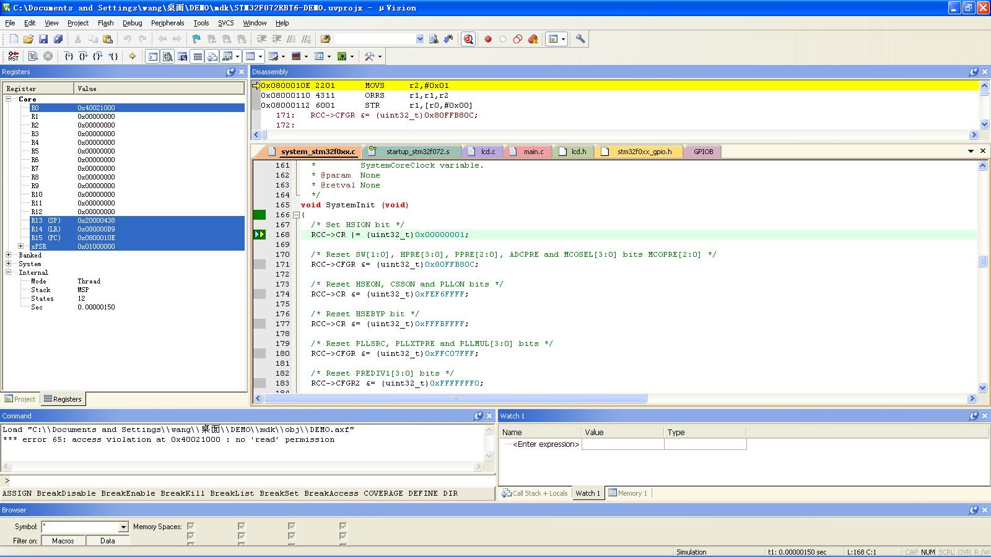Toggle the Memory Spaces checkbox beside its label
991x557 pixels.
pos(191,527)
